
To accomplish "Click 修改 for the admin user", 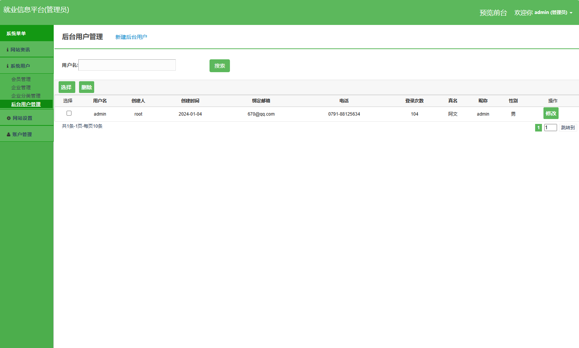I will click(551, 113).
